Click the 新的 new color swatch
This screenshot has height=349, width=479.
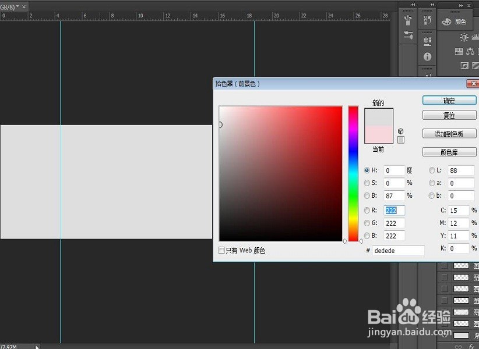[379, 117]
